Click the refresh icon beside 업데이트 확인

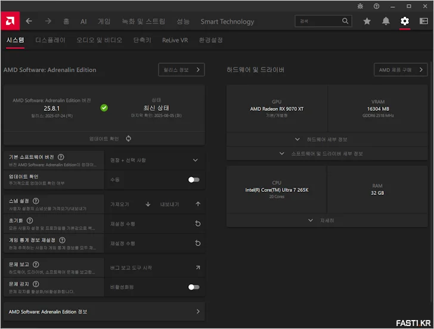128,138
